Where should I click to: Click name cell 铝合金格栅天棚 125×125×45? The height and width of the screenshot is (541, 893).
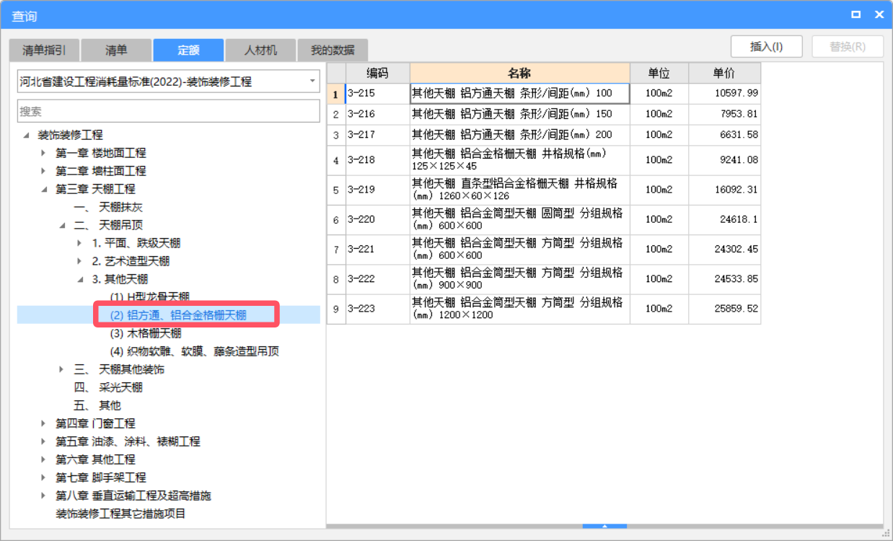click(x=519, y=160)
